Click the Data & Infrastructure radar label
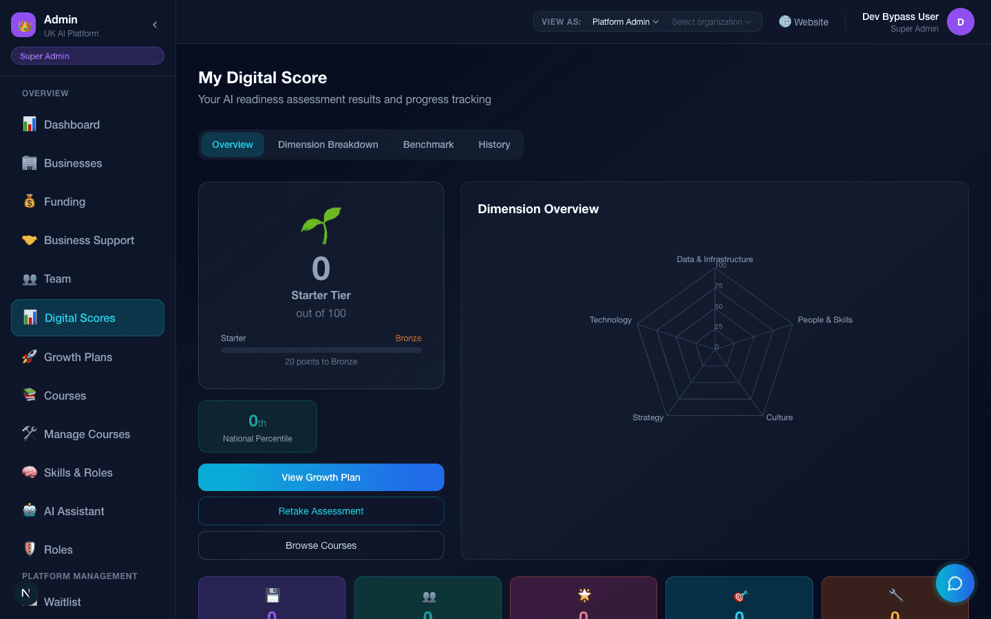The width and height of the screenshot is (991, 619). click(x=714, y=259)
